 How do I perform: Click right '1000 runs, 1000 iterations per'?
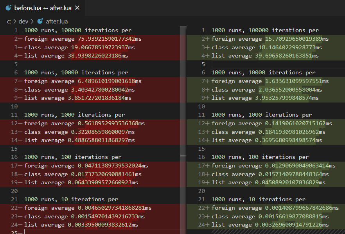pyautogui.click(x=262, y=115)
